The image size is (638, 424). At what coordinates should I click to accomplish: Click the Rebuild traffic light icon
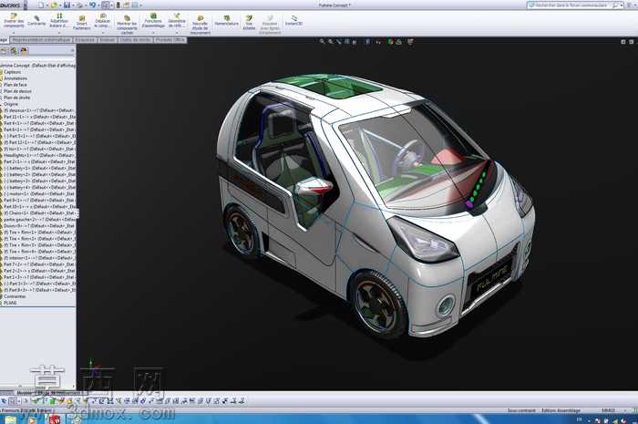coord(118,5)
